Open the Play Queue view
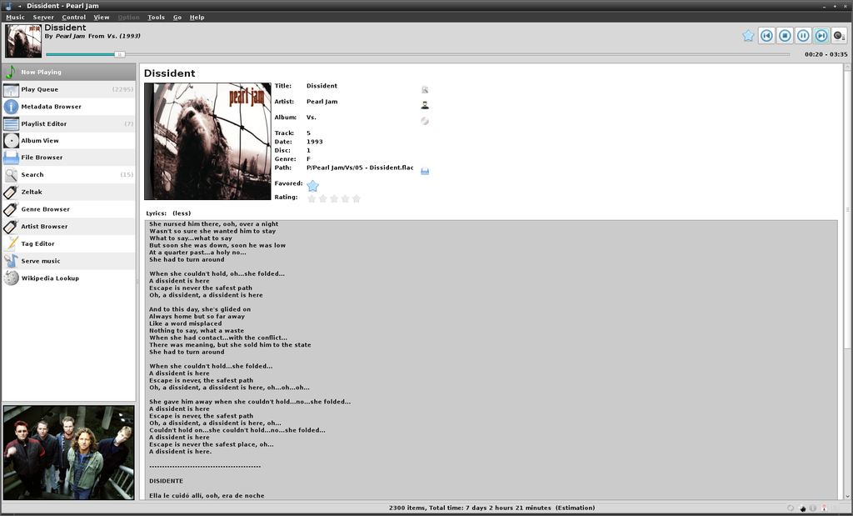The width and height of the screenshot is (853, 516). point(68,89)
